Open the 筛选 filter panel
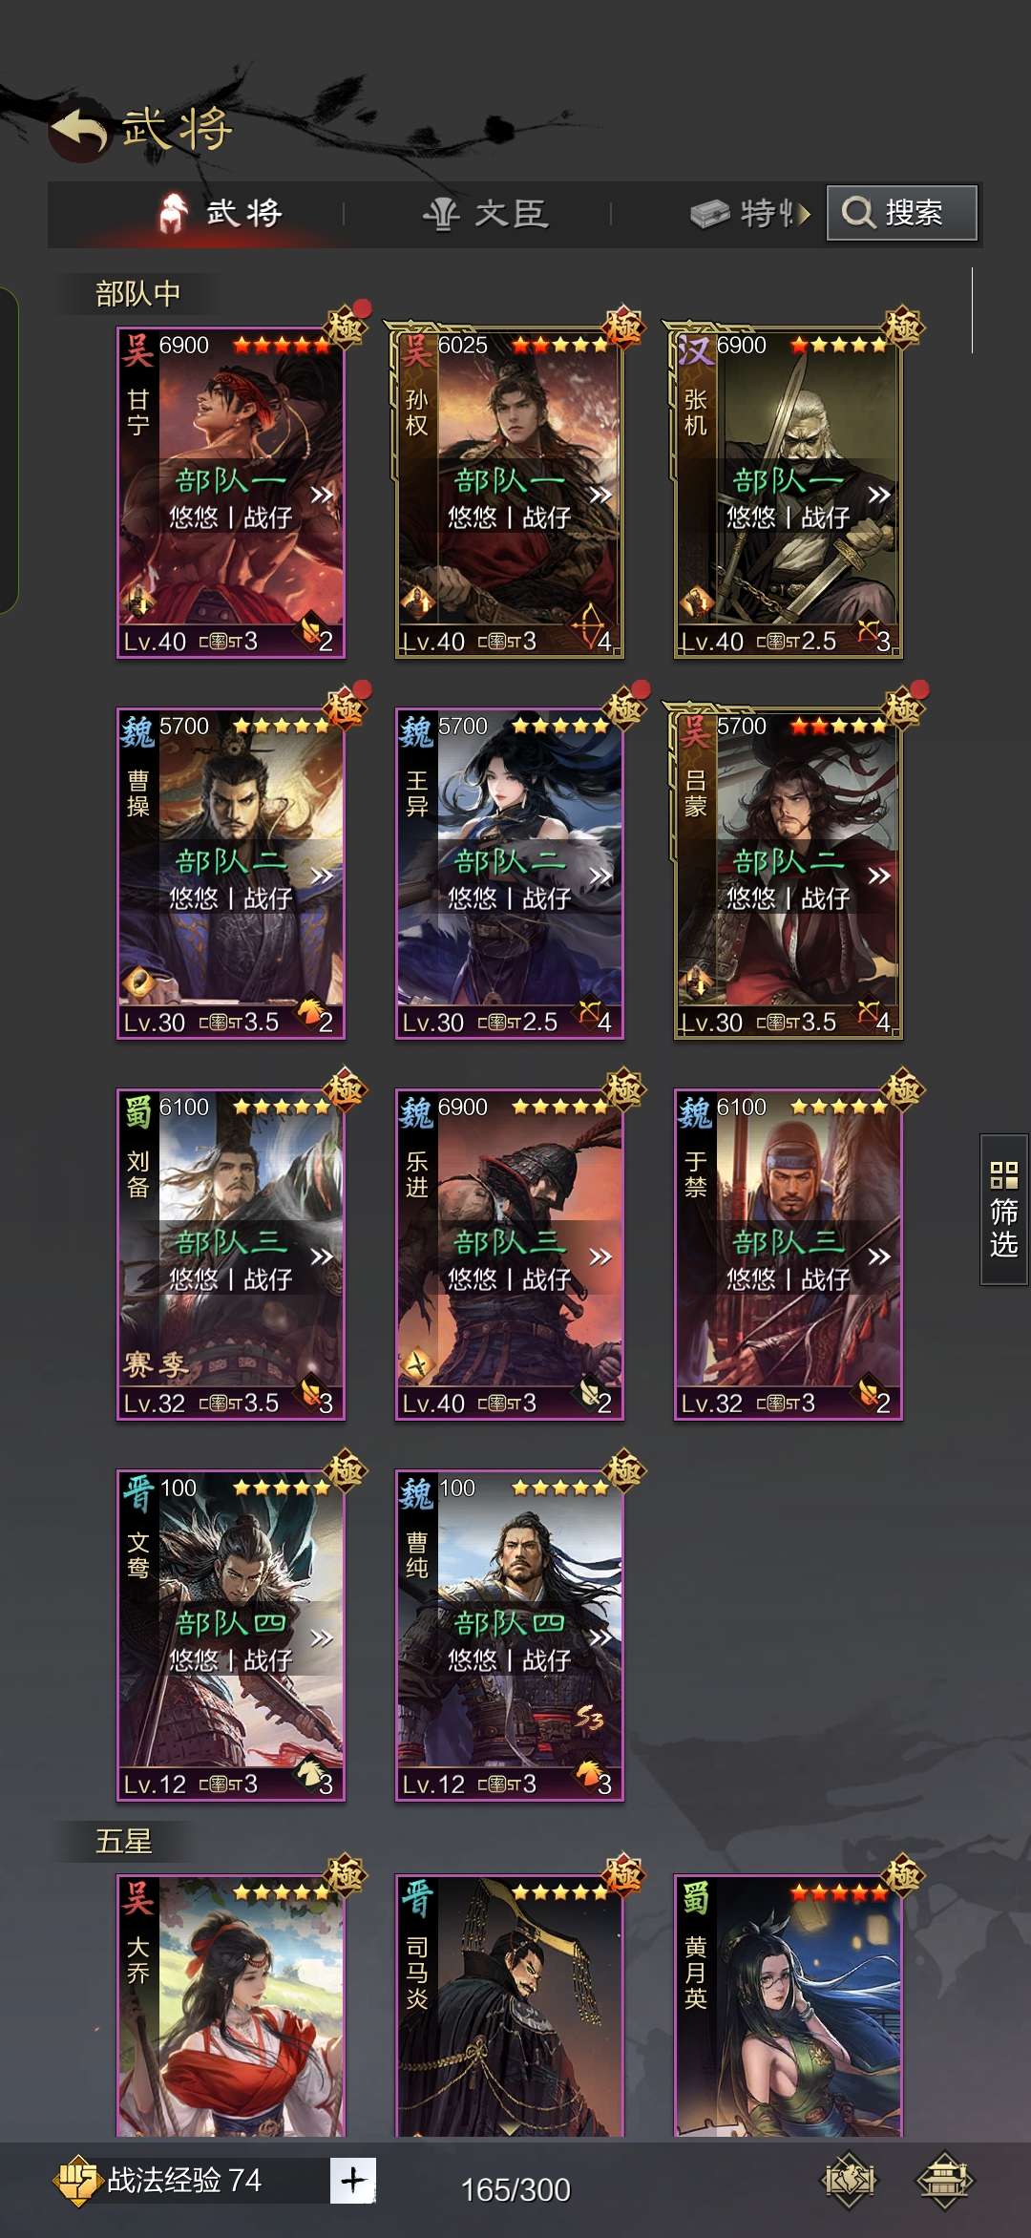The width and height of the screenshot is (1031, 2238). click(x=1003, y=1209)
